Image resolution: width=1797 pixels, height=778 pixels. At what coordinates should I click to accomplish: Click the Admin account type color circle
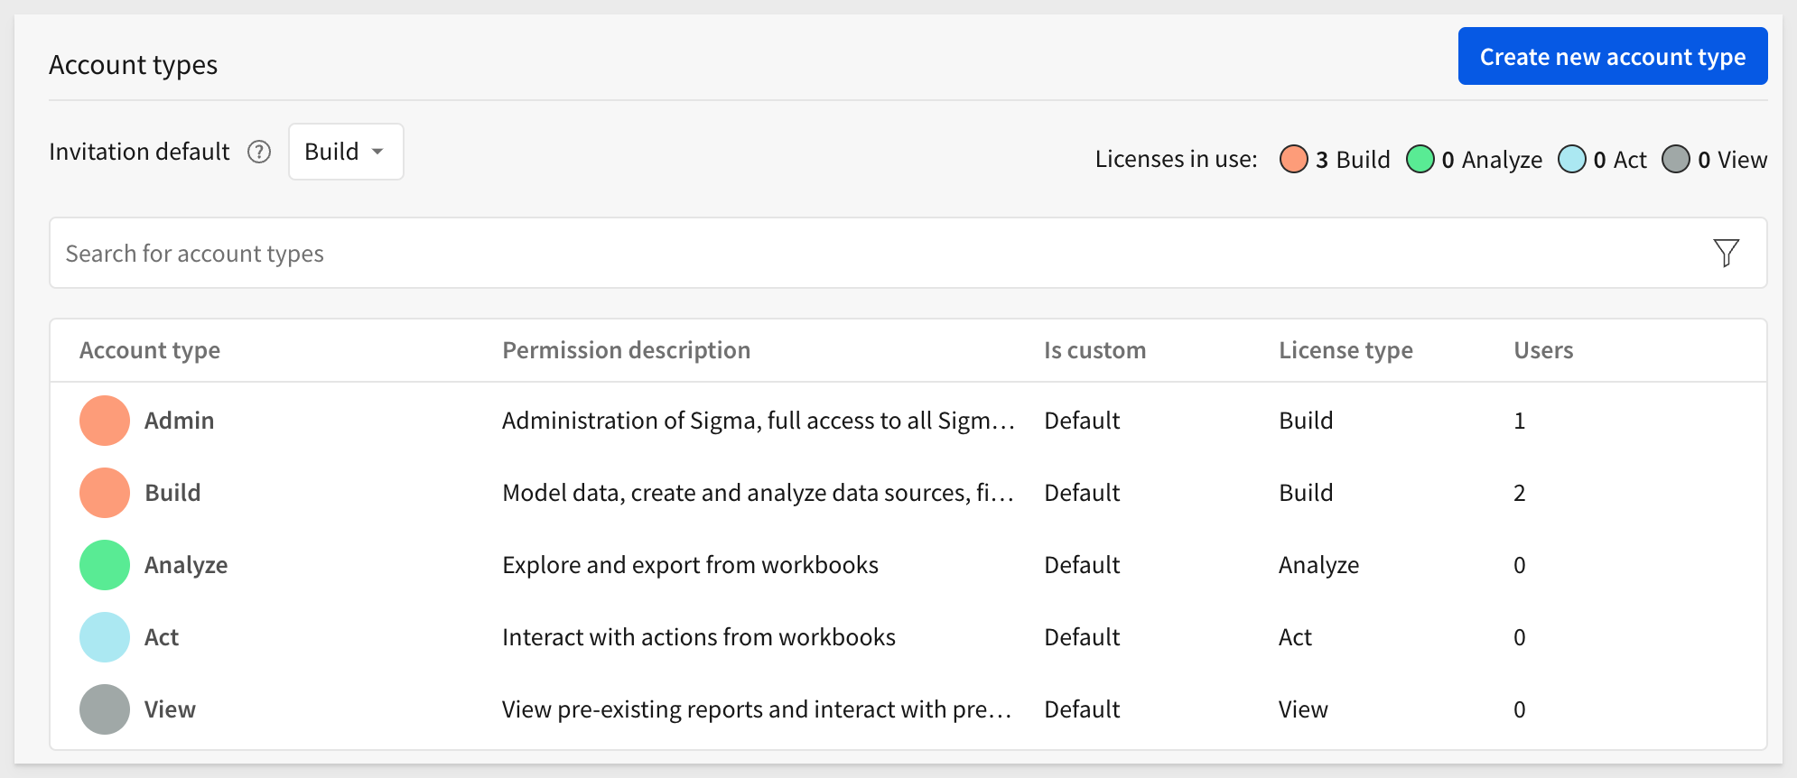click(105, 421)
